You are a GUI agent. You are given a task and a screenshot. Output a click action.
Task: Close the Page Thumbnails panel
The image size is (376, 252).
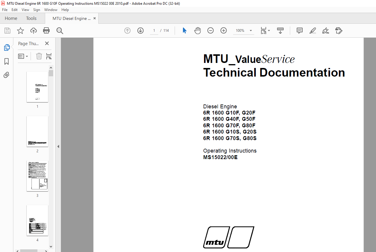[47, 43]
